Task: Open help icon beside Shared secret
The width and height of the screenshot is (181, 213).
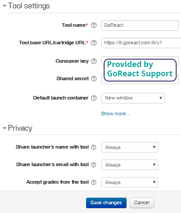Action: click(x=94, y=78)
